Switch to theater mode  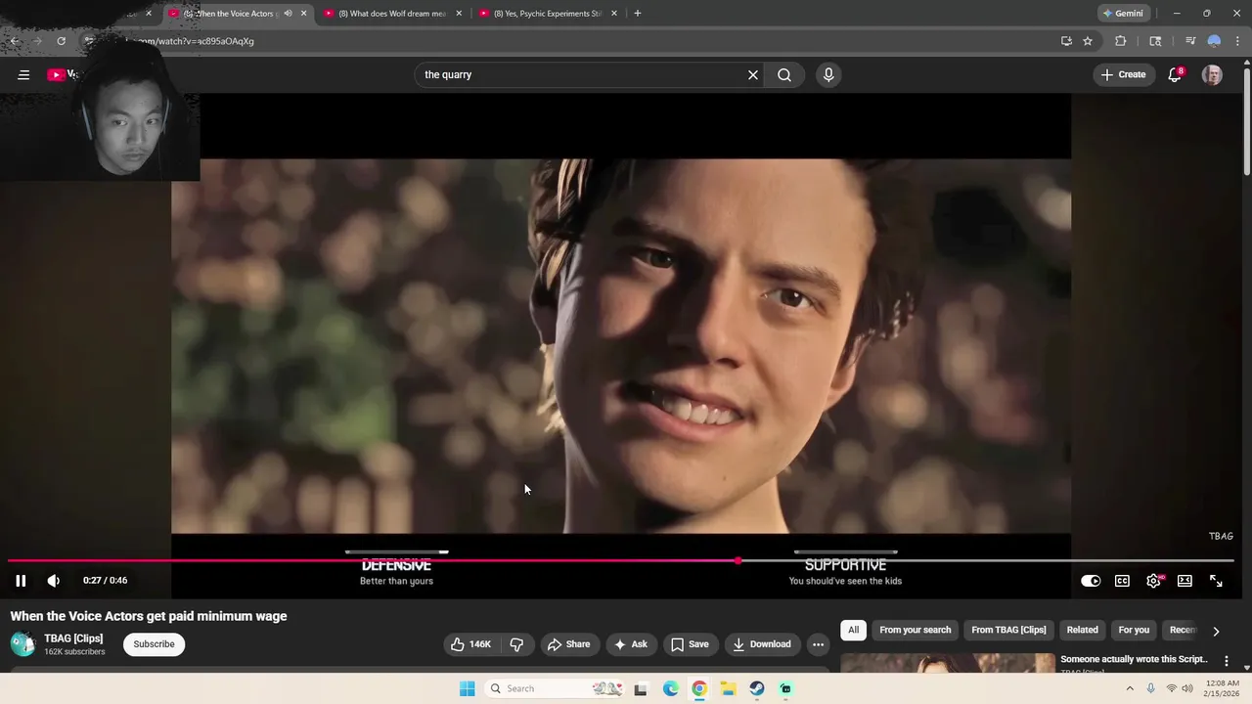tap(1185, 581)
